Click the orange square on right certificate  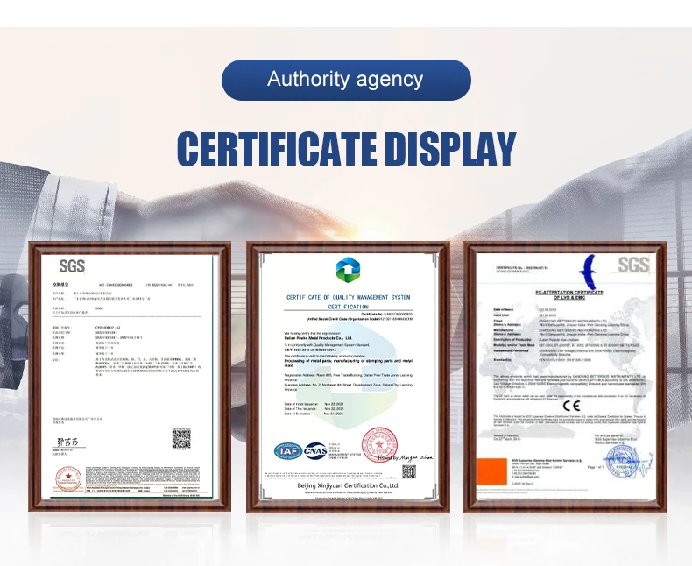coord(492,471)
